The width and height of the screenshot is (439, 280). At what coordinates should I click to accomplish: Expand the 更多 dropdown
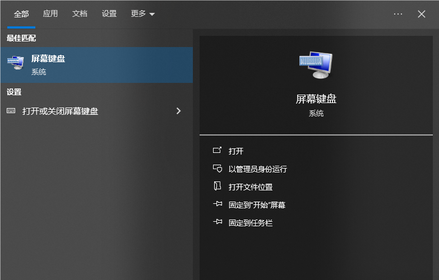pos(143,13)
